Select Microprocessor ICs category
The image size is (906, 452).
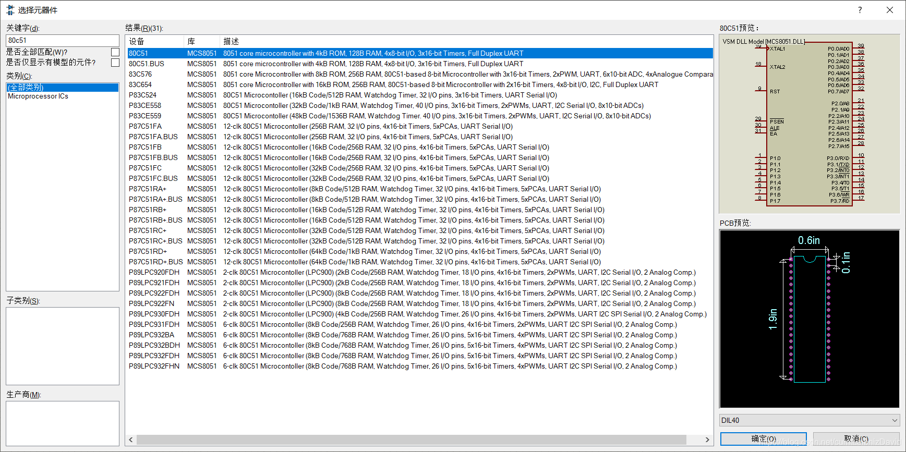click(63, 96)
